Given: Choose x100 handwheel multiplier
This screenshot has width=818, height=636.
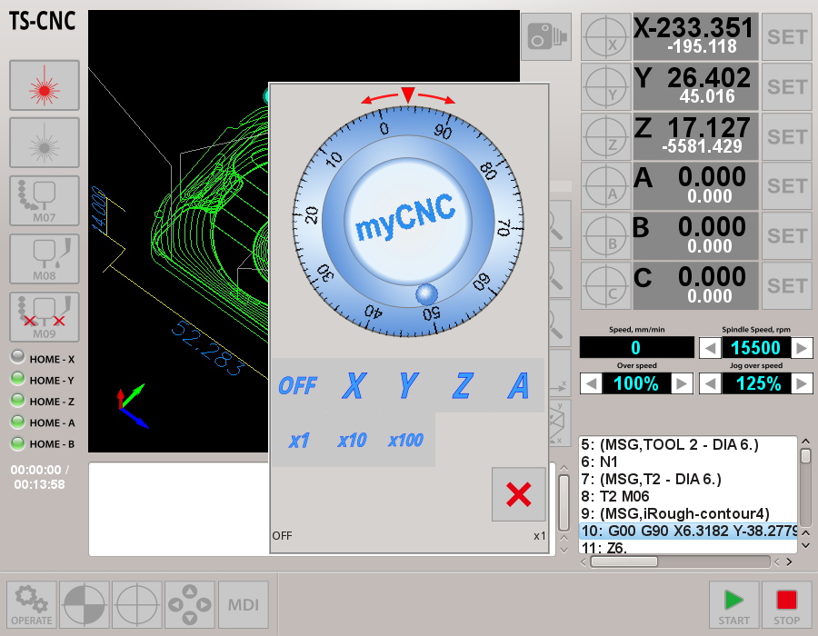Looking at the screenshot, I should pos(405,441).
